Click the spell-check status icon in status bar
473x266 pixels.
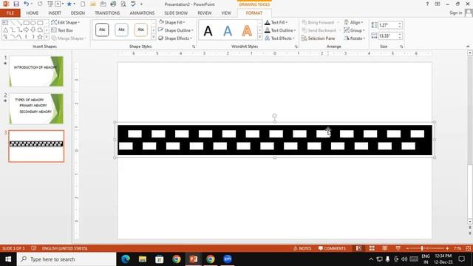(34, 248)
